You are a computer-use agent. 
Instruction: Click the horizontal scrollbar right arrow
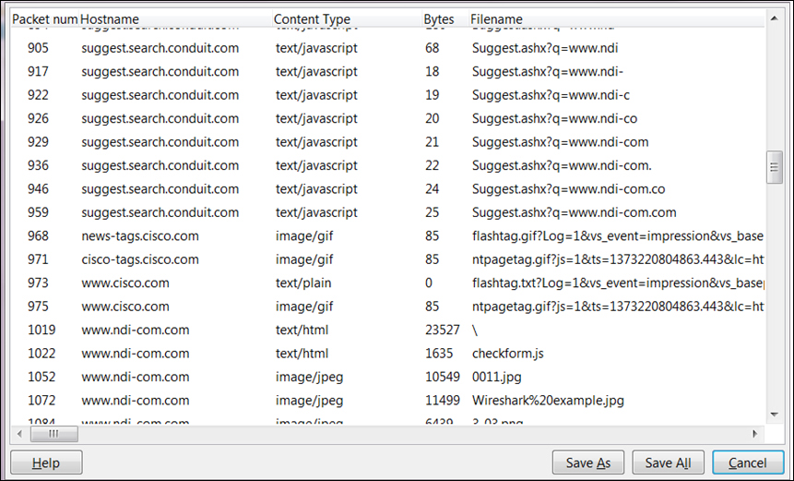(754, 434)
